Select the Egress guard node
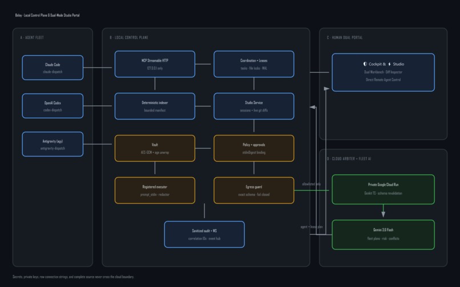This screenshot has height=287, width=460. 254,190
